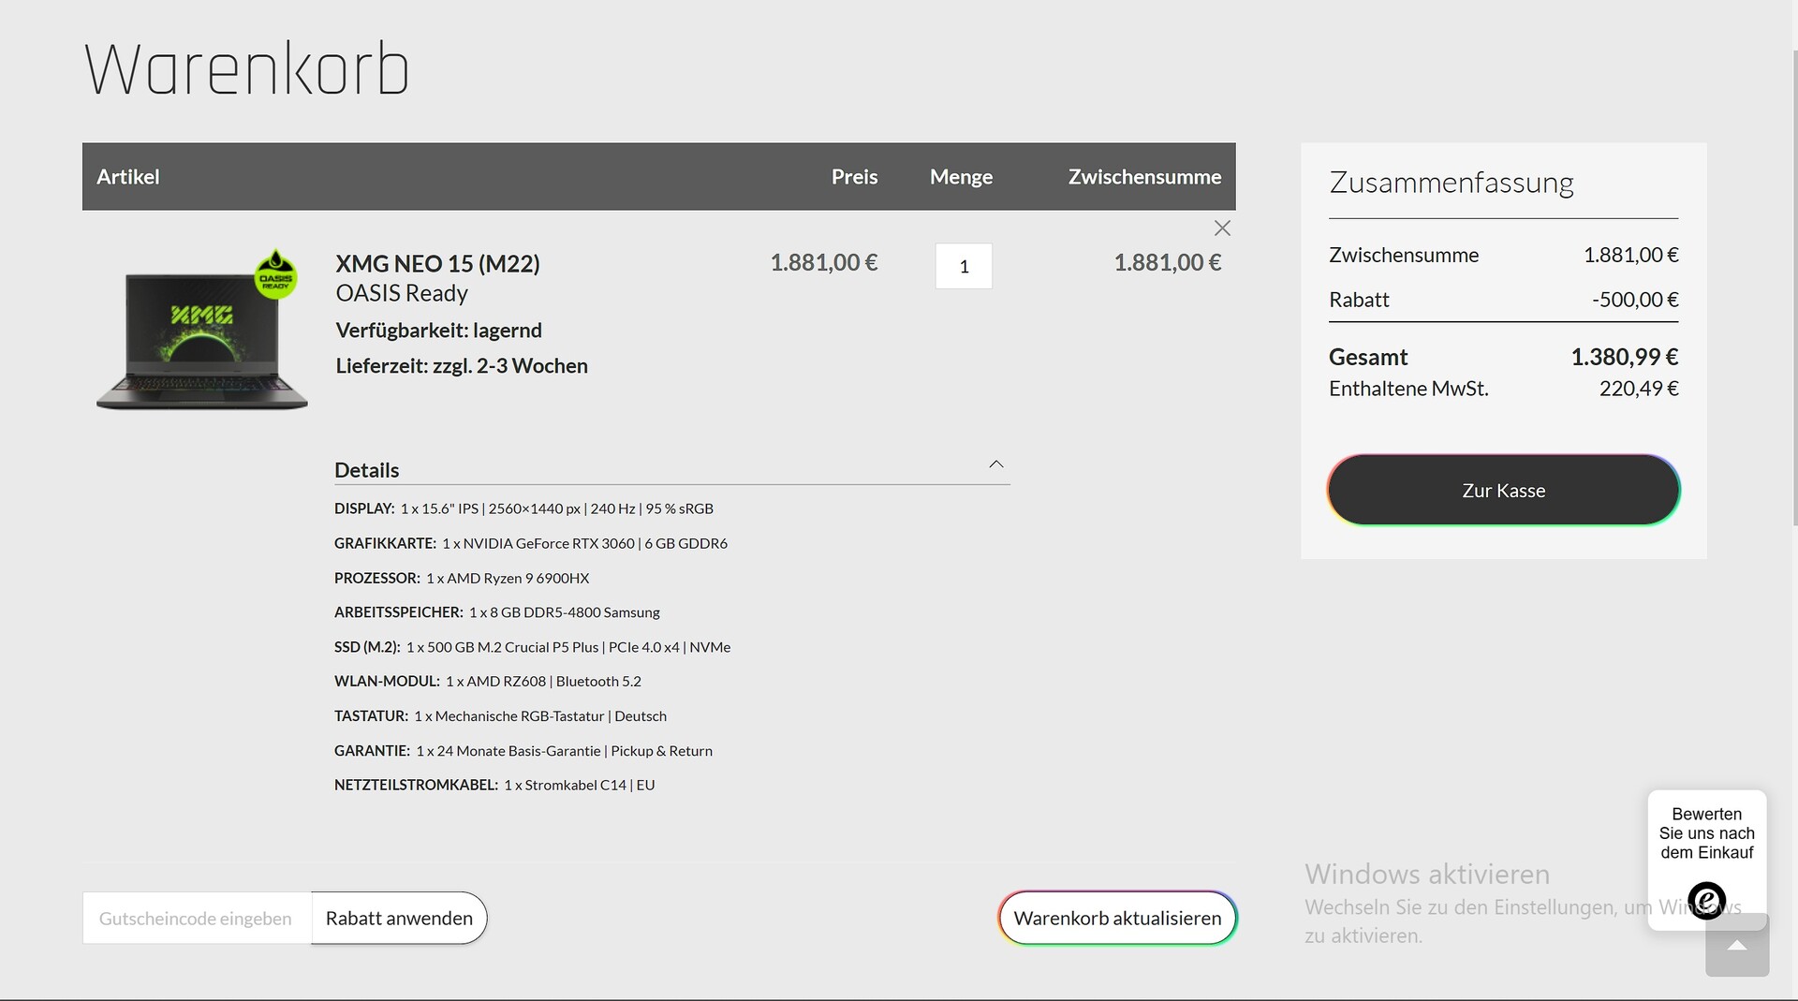Click the Artikel column header
Screen dimensions: 1798x1001
point(128,177)
